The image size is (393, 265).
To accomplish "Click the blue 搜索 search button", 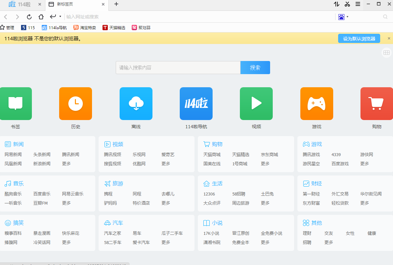I will (255, 67).
